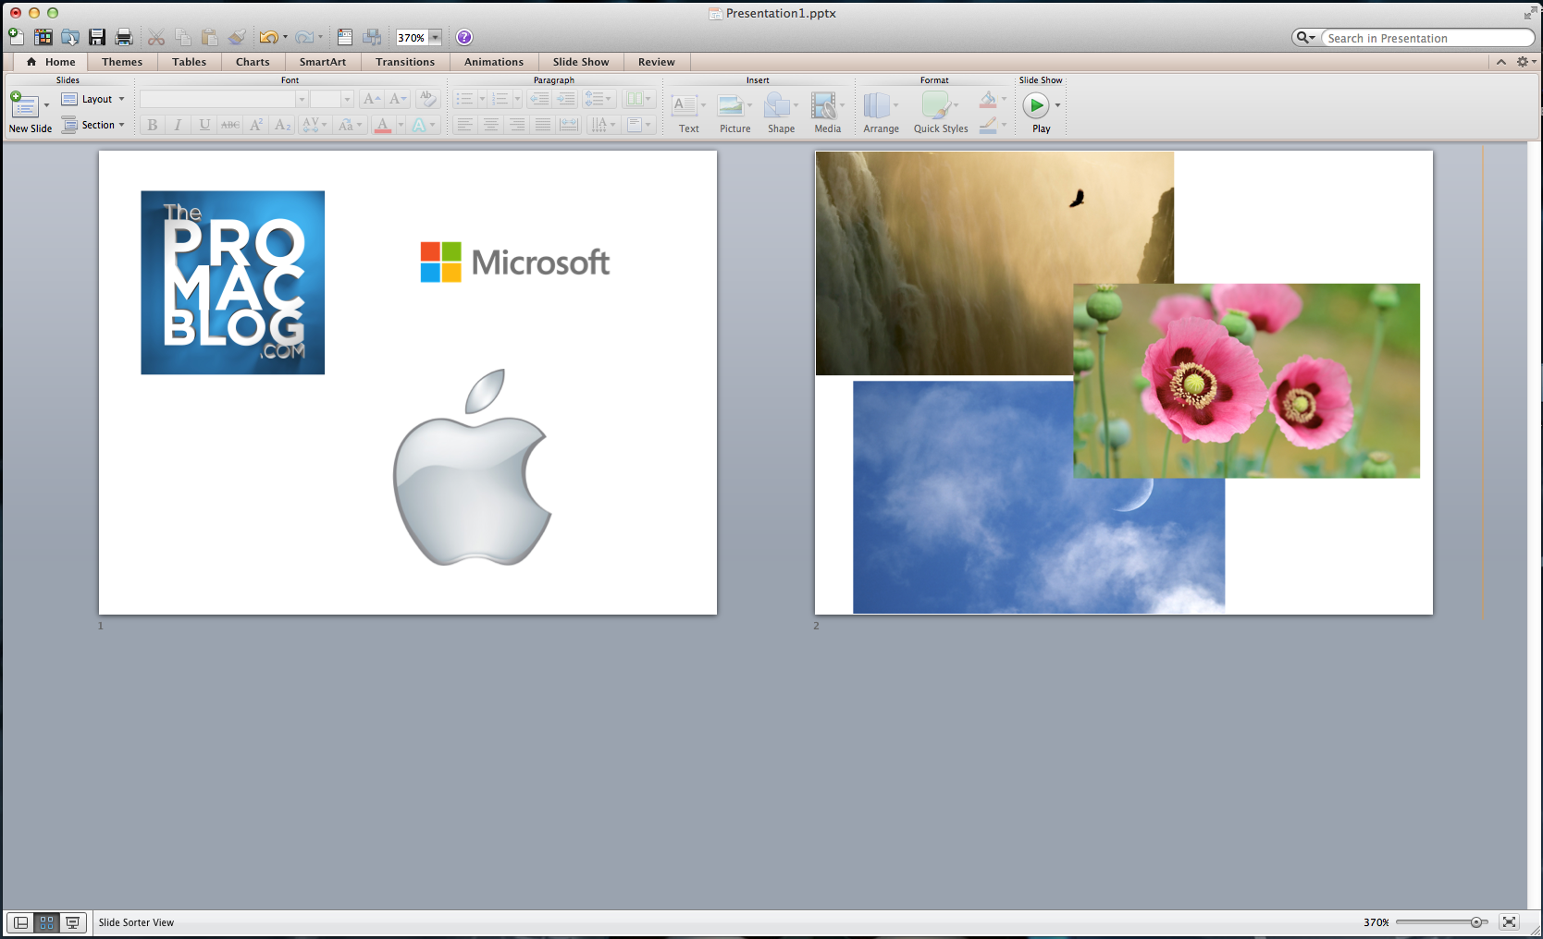Viewport: 1543px width, 939px height.
Task: Click the font color red A swatch
Action: pos(383,125)
